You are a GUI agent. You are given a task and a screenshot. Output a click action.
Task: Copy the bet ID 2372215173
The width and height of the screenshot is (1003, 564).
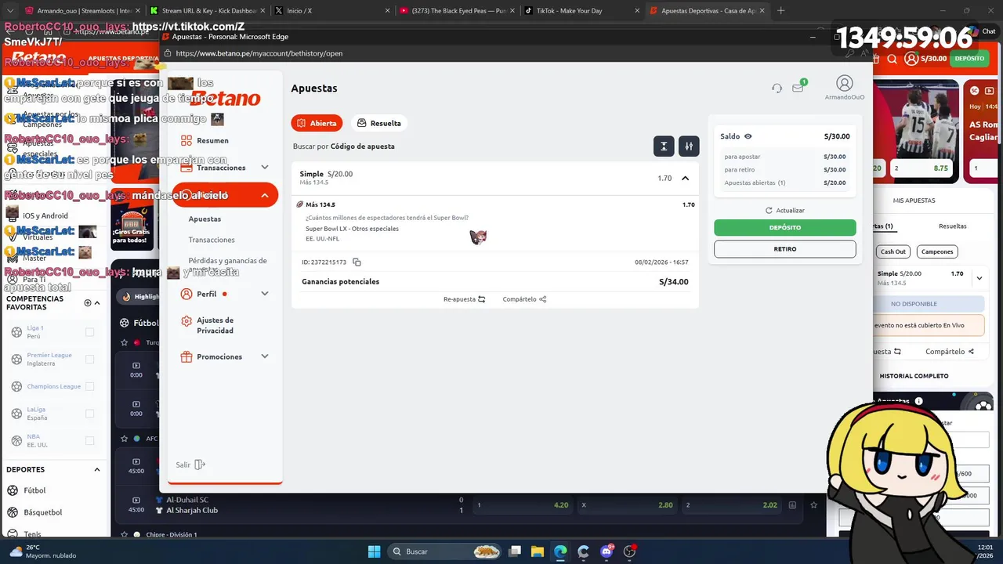pyautogui.click(x=357, y=262)
